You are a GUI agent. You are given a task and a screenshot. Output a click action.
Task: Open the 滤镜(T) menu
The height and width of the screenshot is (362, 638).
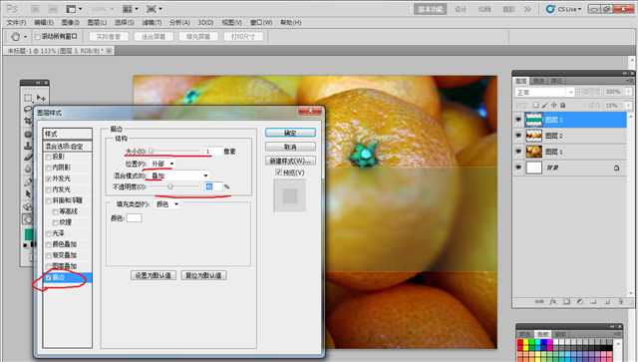click(x=152, y=22)
